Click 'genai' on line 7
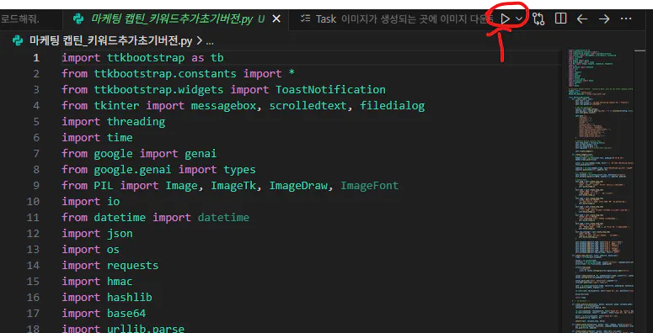653x333 pixels. point(201,154)
